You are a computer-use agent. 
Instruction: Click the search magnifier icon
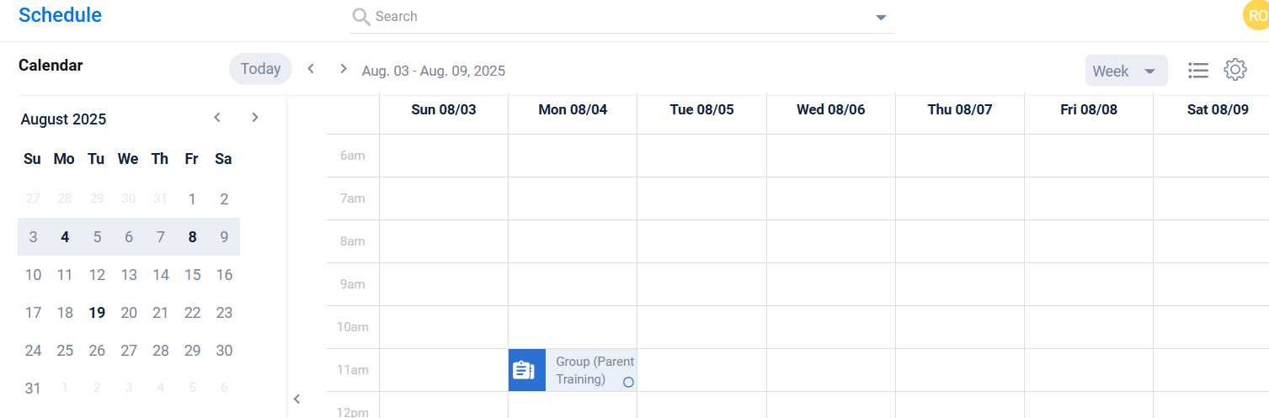click(361, 17)
